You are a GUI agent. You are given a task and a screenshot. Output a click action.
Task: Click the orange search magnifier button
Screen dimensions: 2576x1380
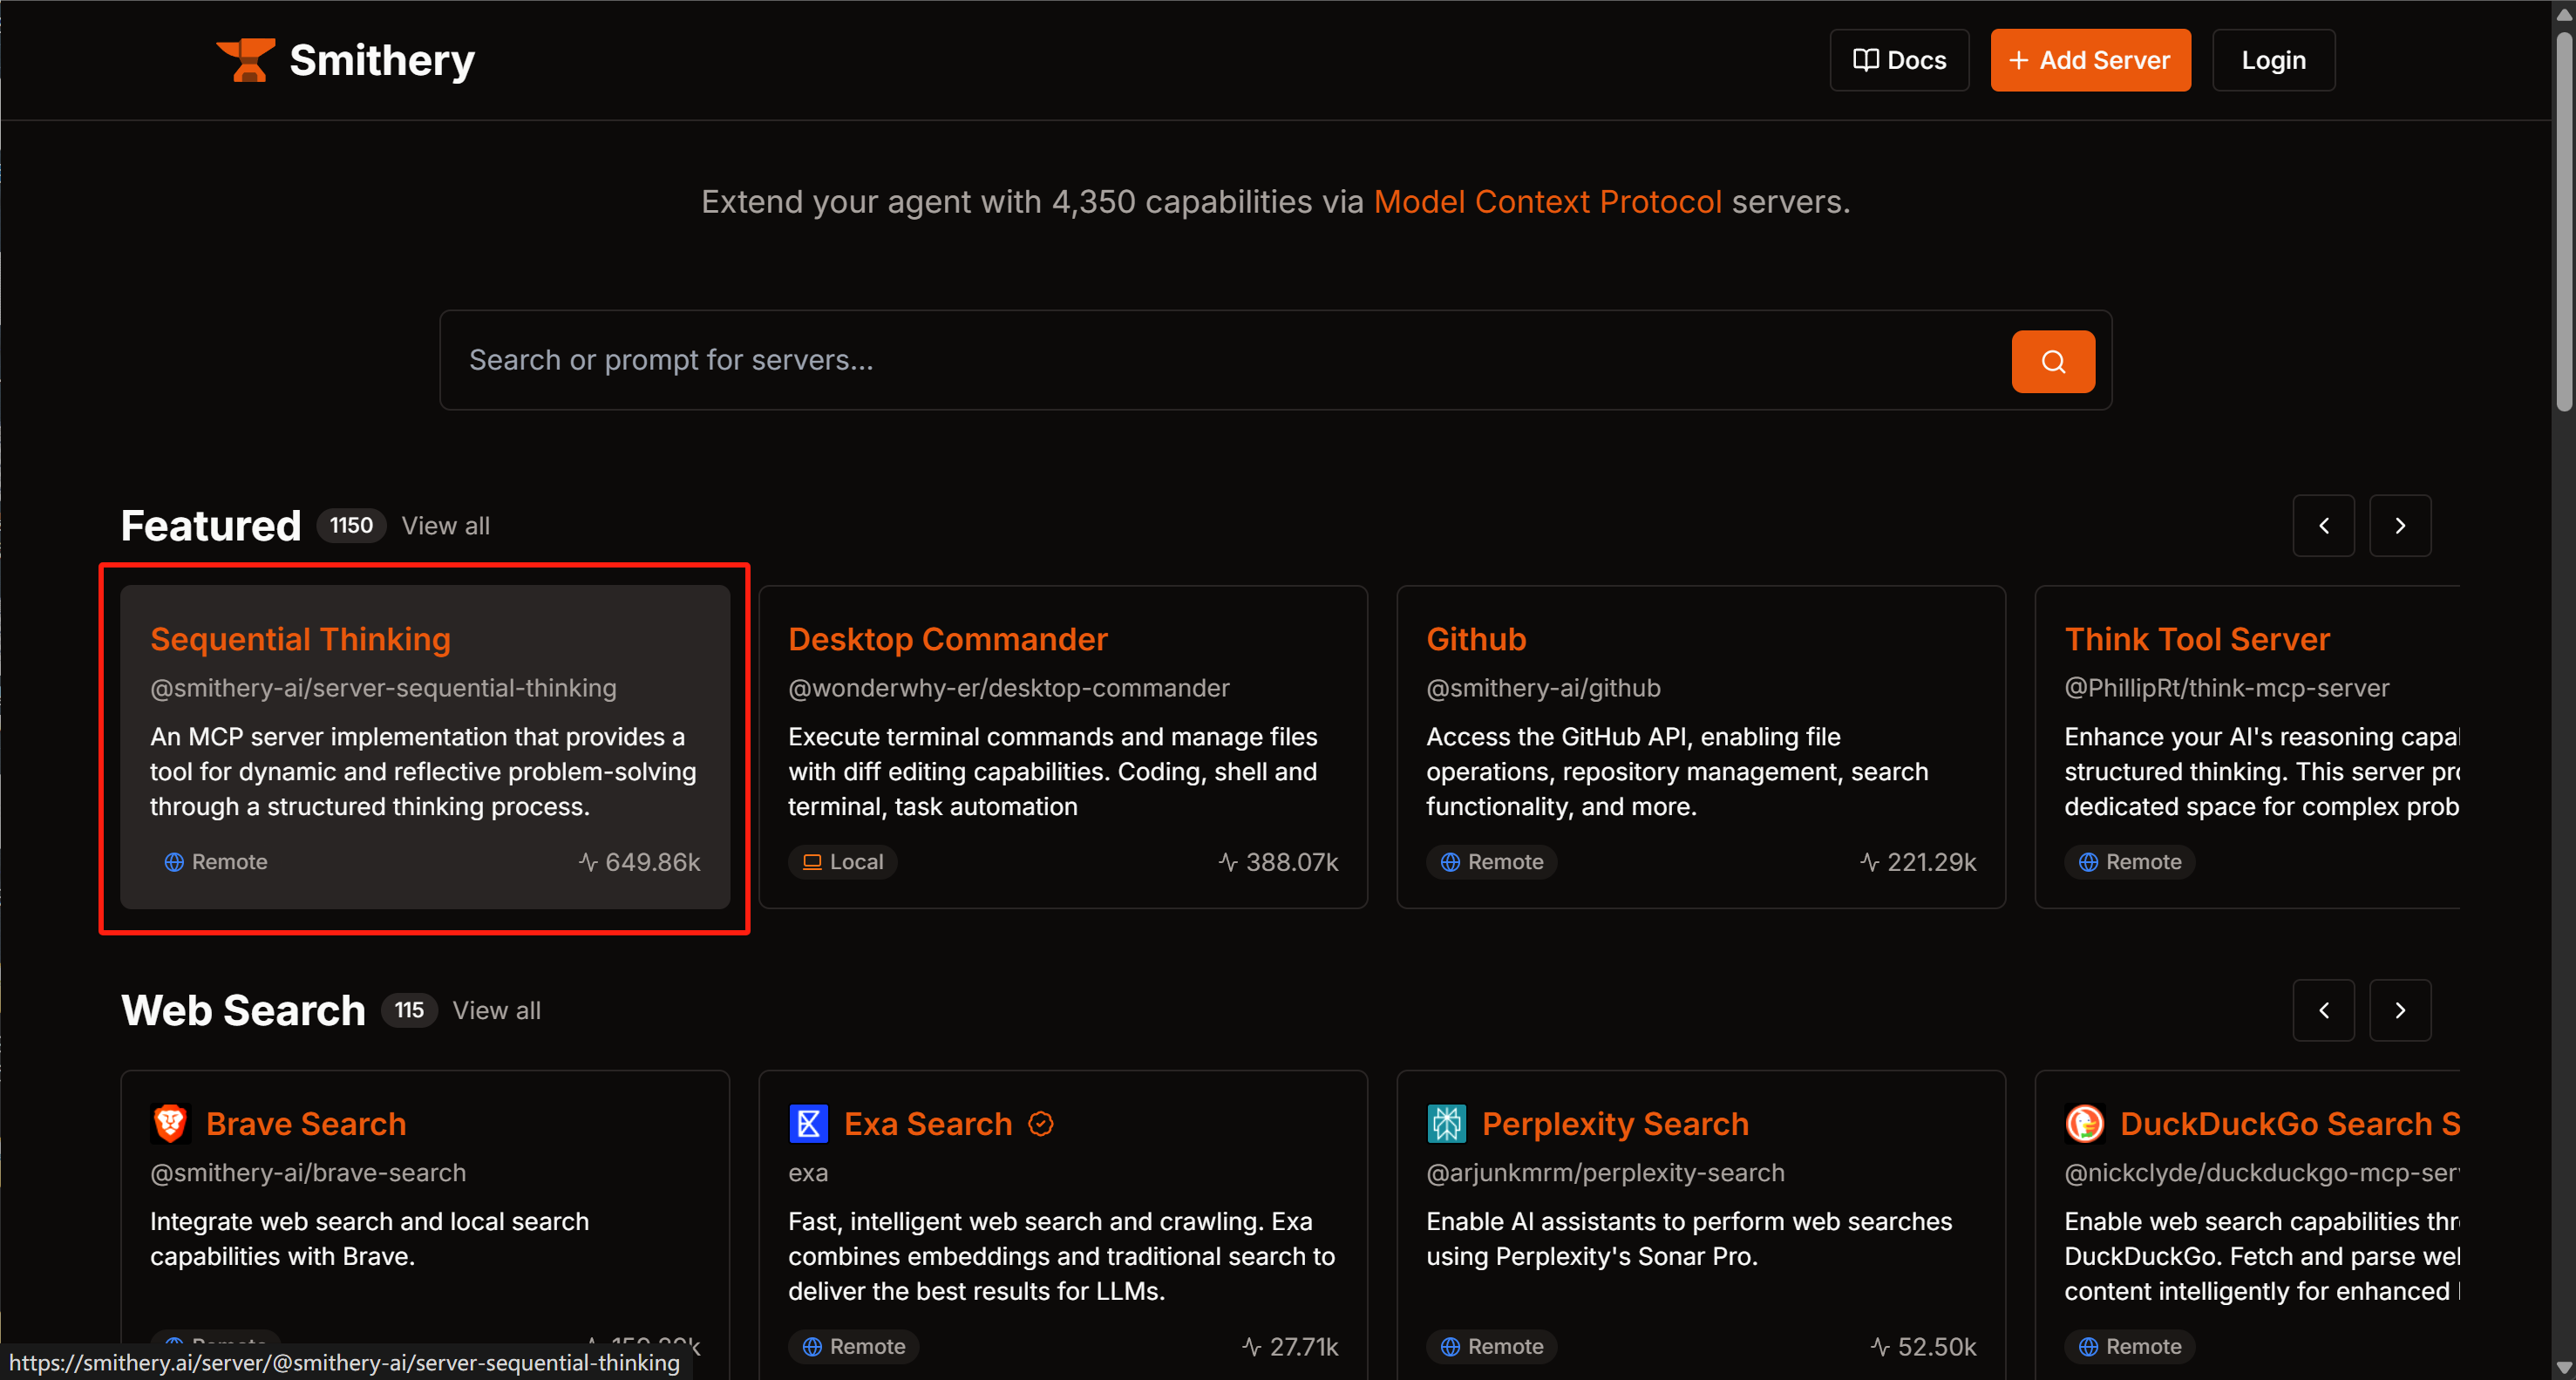(x=2053, y=361)
